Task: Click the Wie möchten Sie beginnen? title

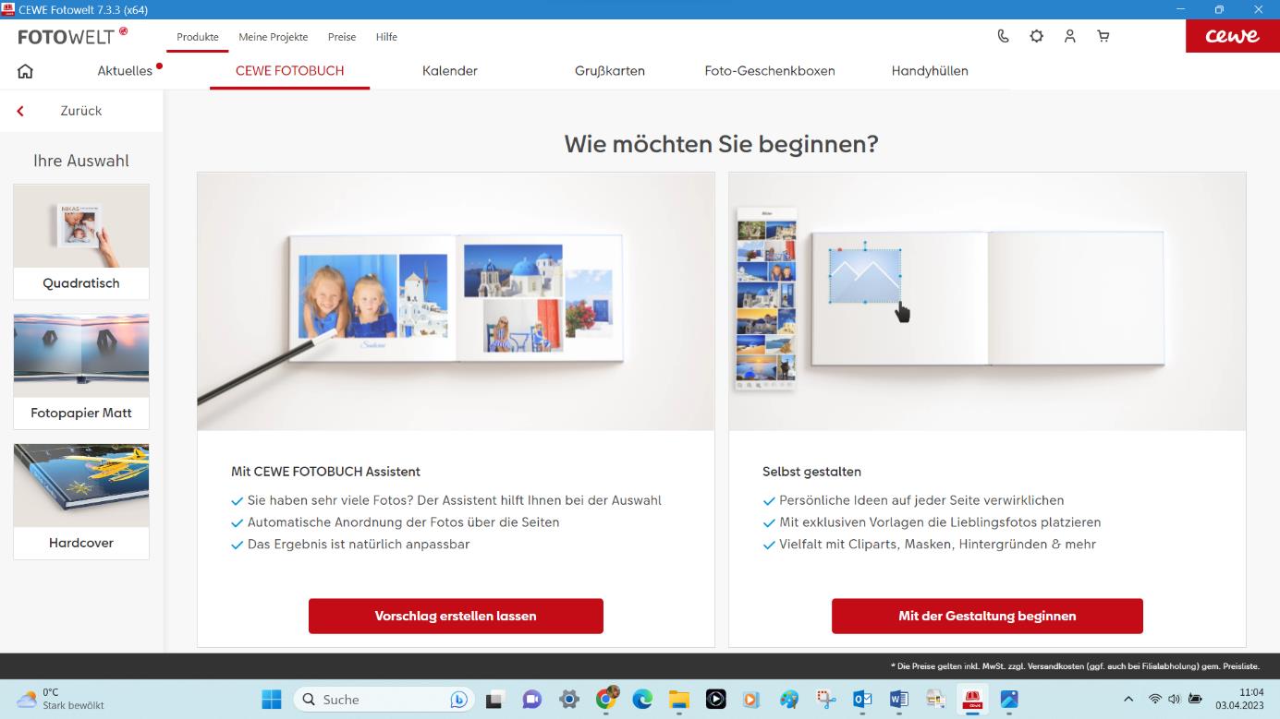Action: tap(721, 144)
